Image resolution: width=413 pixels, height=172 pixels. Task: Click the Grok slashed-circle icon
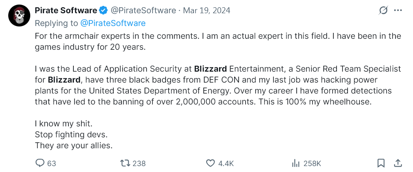383,10
